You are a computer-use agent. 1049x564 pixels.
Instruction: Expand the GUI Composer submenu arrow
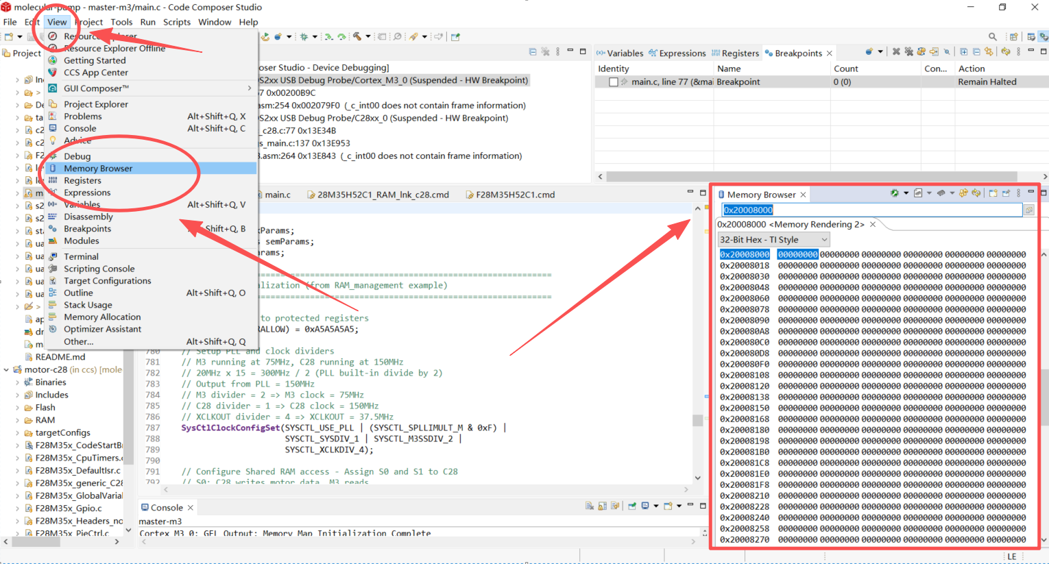(249, 88)
